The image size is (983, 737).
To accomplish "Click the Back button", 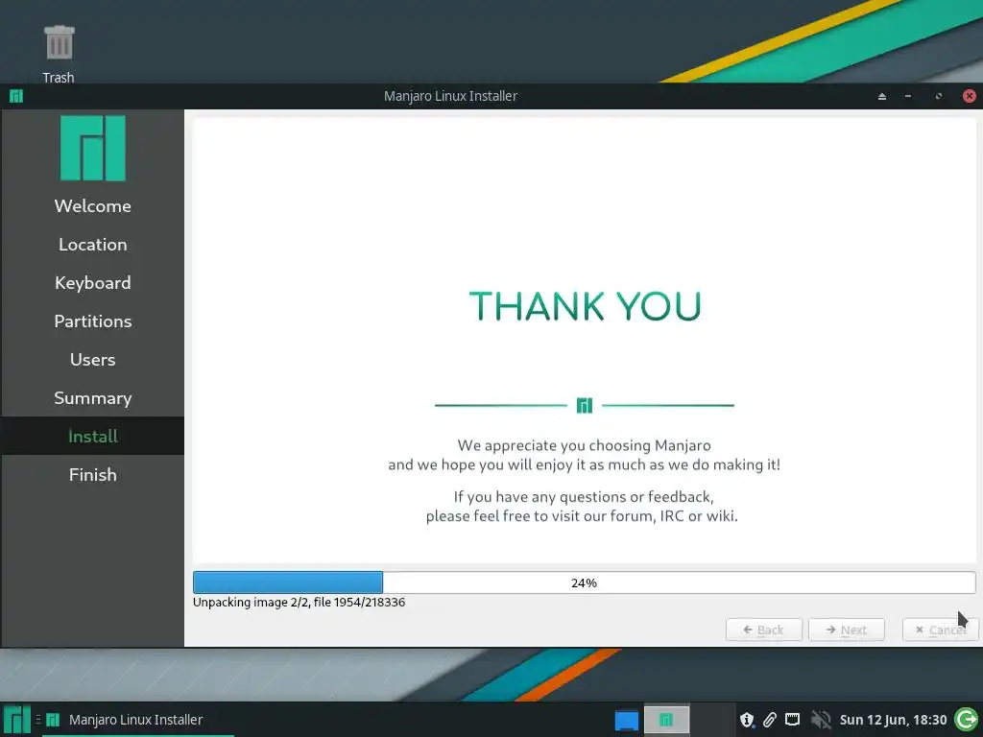I will point(763,630).
